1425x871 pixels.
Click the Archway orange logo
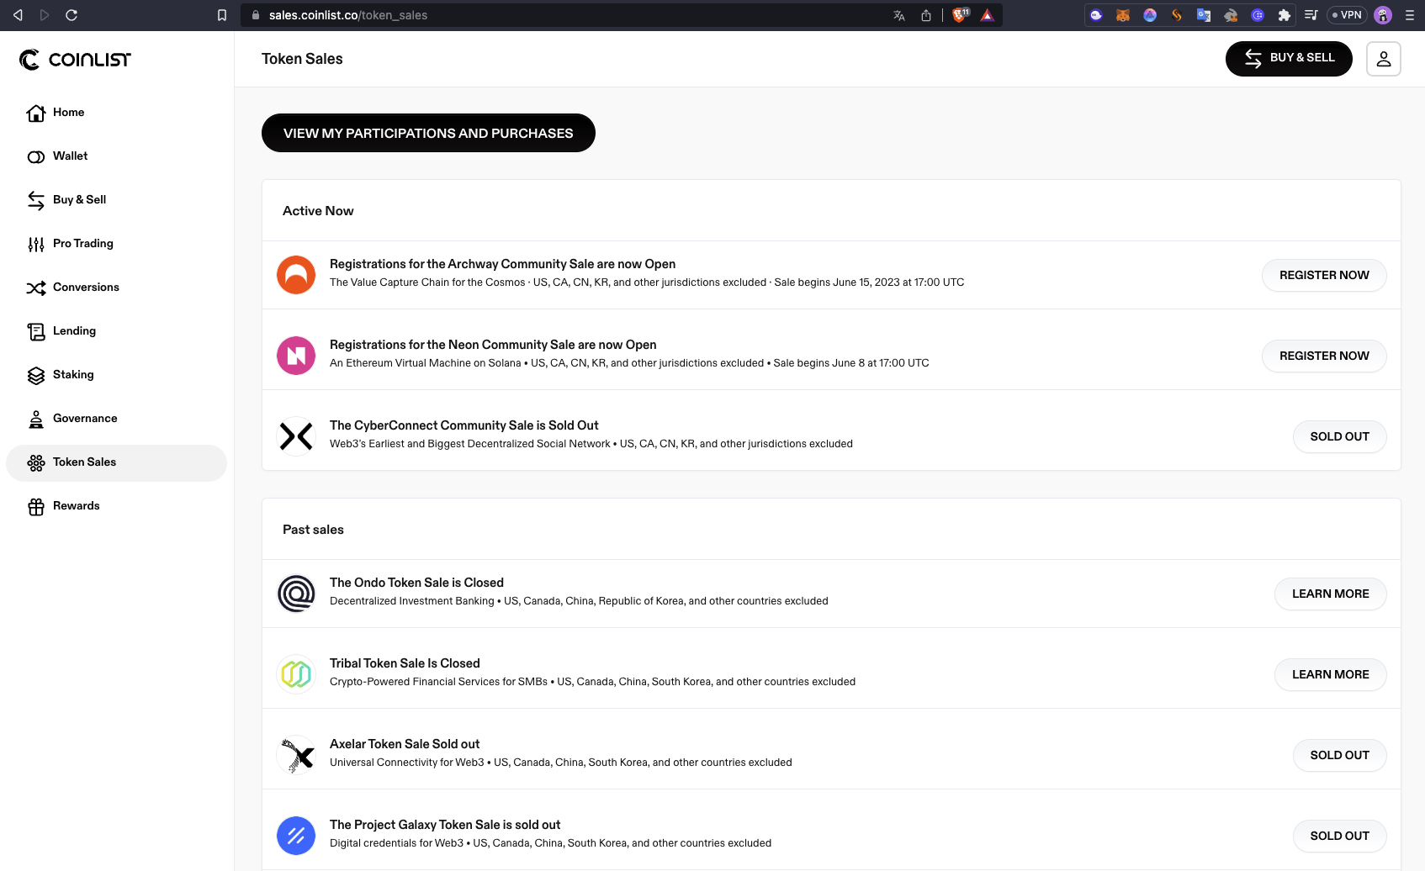(x=296, y=275)
